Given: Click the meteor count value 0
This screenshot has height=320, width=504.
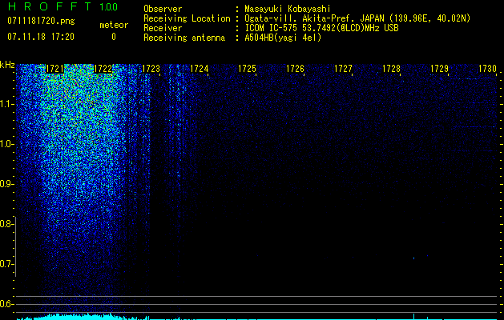Looking at the screenshot, I should (x=114, y=37).
